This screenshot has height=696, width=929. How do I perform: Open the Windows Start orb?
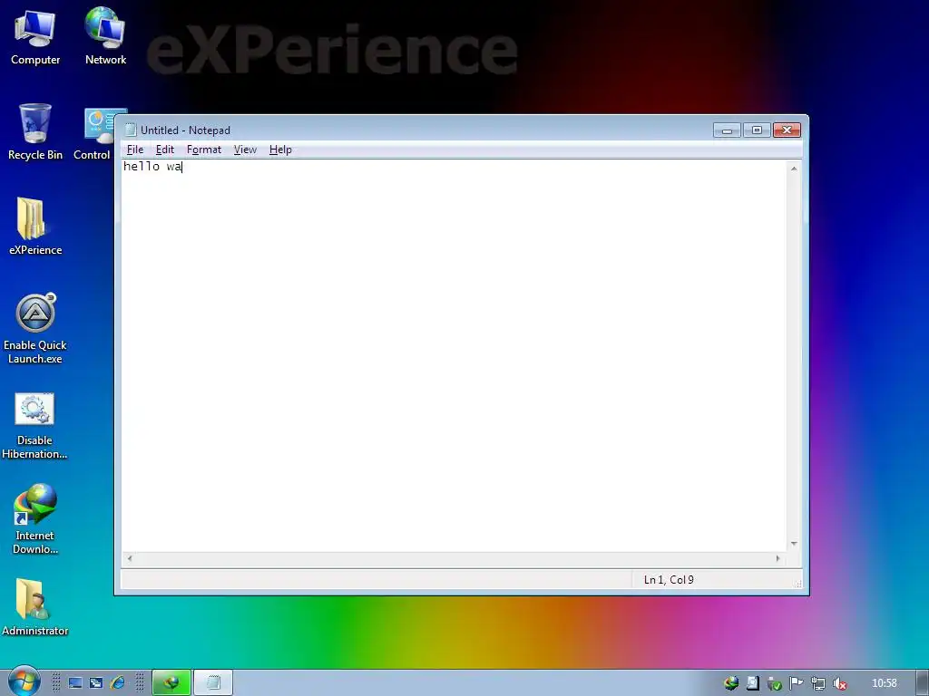click(24, 681)
